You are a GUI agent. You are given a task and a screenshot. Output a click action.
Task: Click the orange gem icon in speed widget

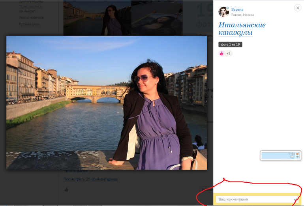pos(297,154)
